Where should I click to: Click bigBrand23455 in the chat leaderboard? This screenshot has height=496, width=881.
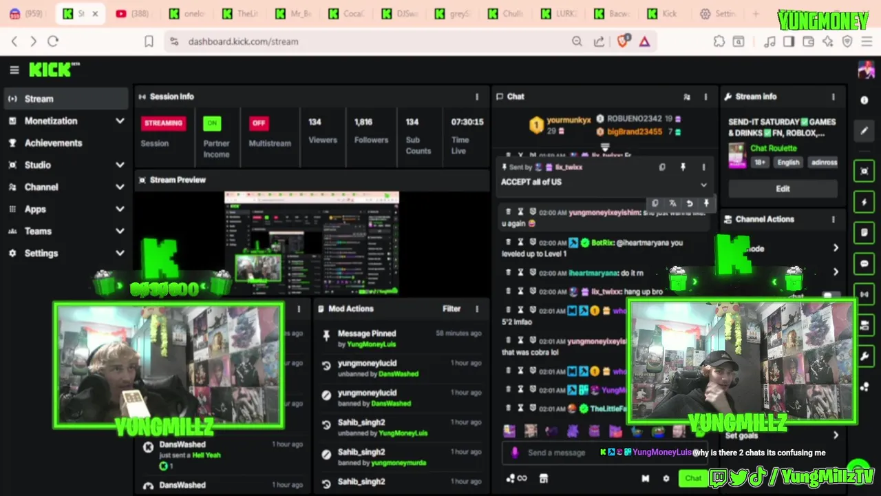pos(634,132)
